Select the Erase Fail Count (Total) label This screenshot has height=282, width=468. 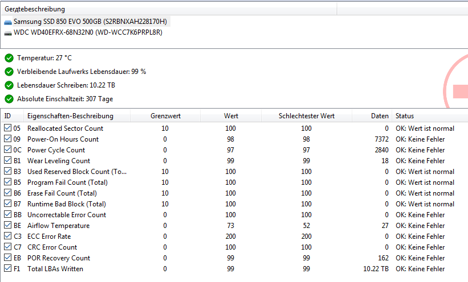point(62,193)
